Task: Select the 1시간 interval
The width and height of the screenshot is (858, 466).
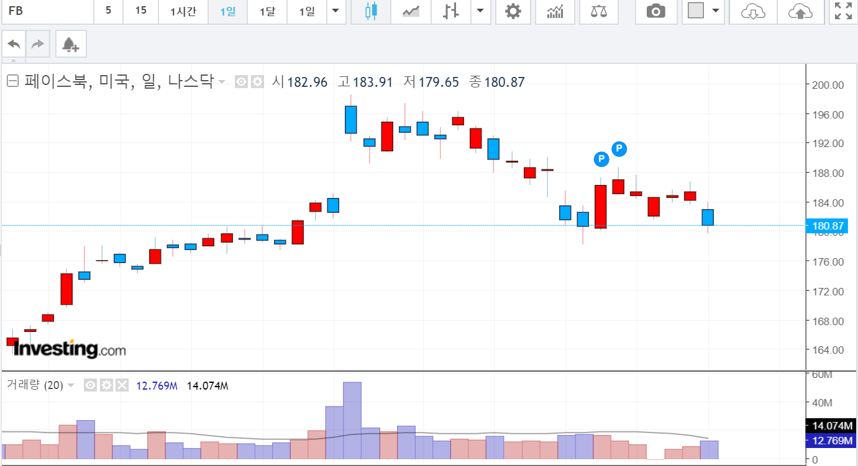Action: 183,11
